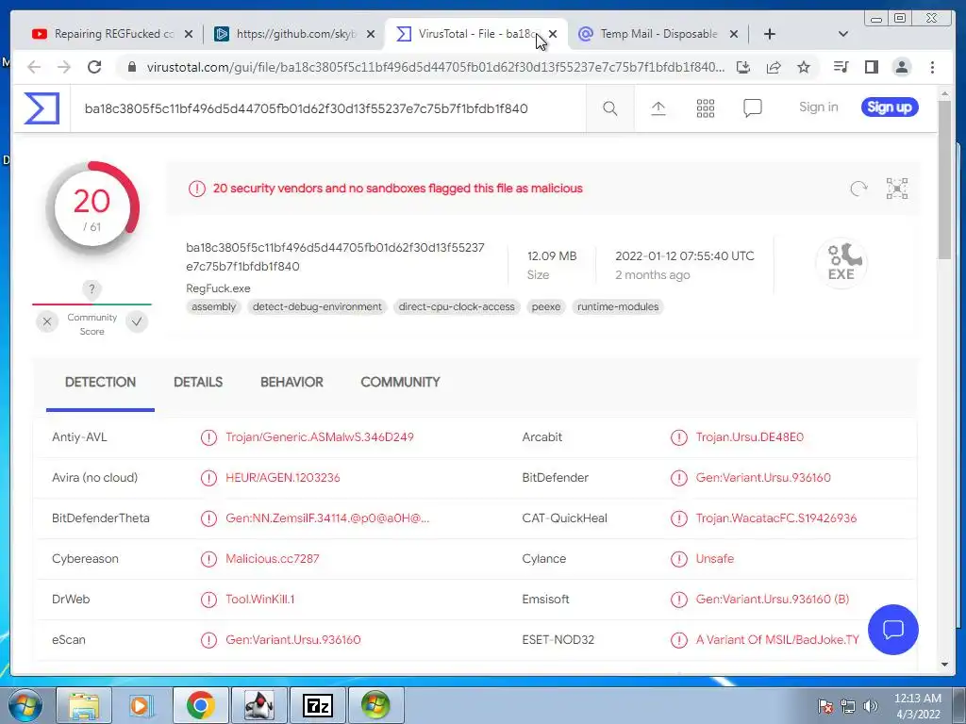The height and width of the screenshot is (724, 966).
Task: Click the Tool.WinKill.1 DrWeb result
Action: (260, 599)
